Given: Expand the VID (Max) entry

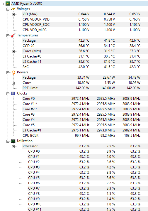Looking at the screenshot, I should point(13,14).
